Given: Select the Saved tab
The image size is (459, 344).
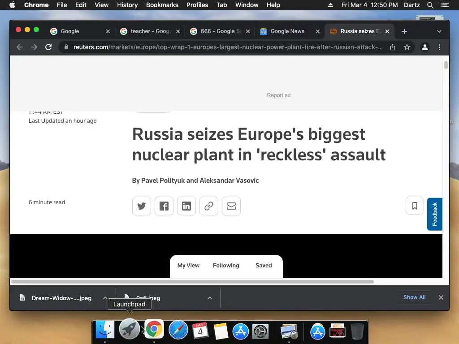Looking at the screenshot, I should [x=264, y=265].
